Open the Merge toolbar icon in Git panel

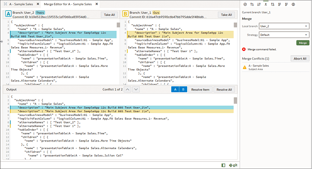(266, 4)
